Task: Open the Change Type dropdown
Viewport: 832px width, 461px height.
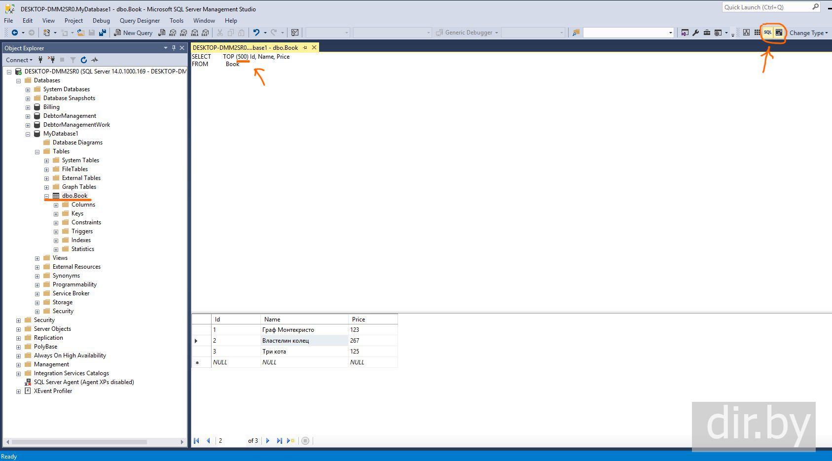Action: pyautogui.click(x=808, y=33)
